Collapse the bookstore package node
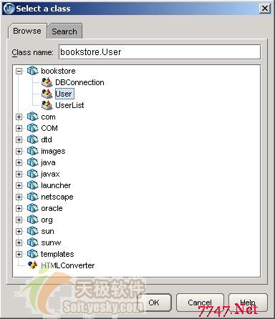The image size is (275, 319). pos(19,71)
